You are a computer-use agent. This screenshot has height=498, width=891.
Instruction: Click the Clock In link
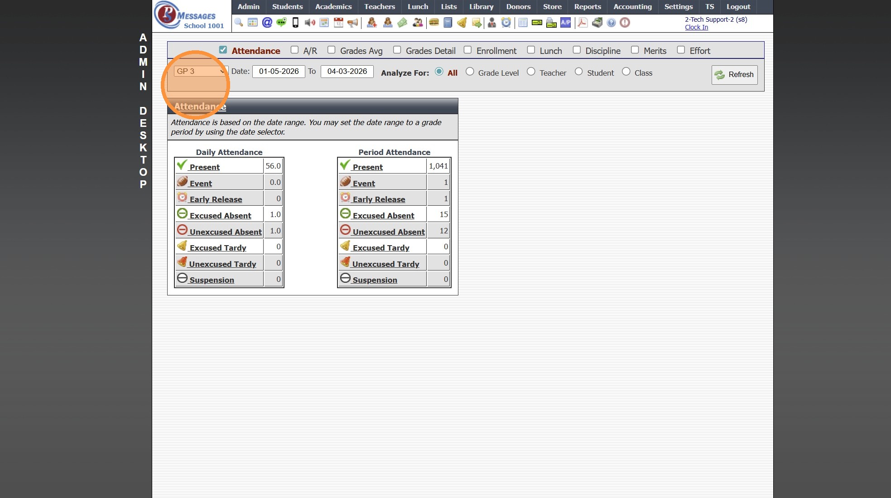pyautogui.click(x=696, y=27)
